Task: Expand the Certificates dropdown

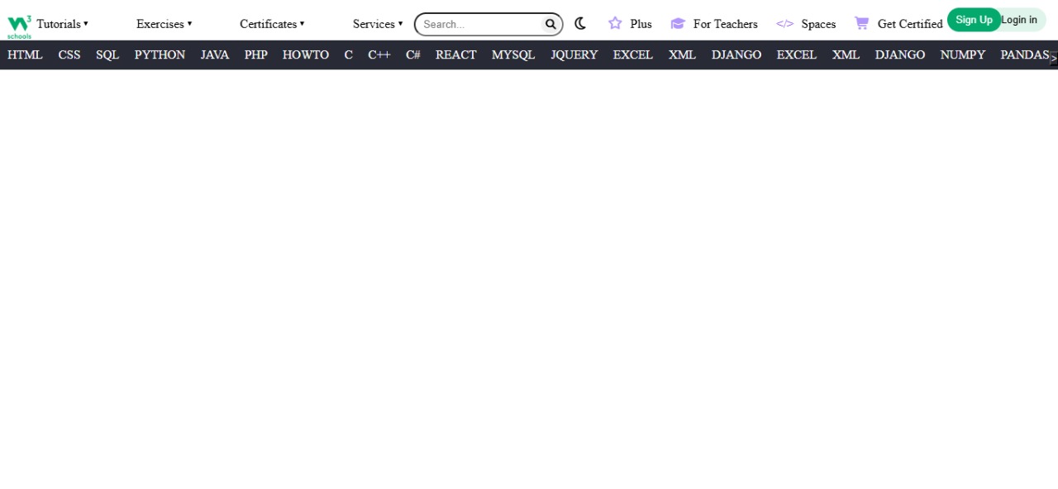Action: coord(272,24)
